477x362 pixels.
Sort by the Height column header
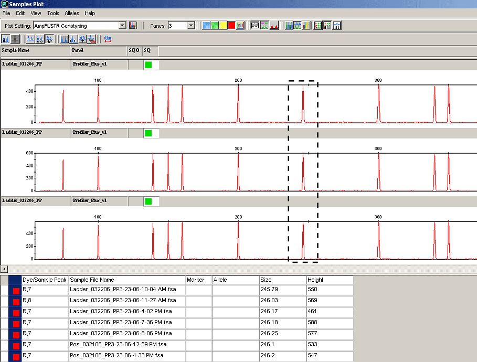click(x=330, y=280)
